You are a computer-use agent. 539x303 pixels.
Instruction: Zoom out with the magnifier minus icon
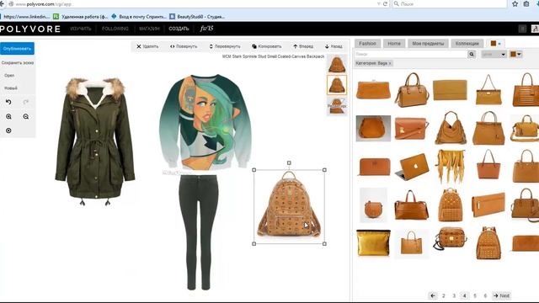[26, 116]
